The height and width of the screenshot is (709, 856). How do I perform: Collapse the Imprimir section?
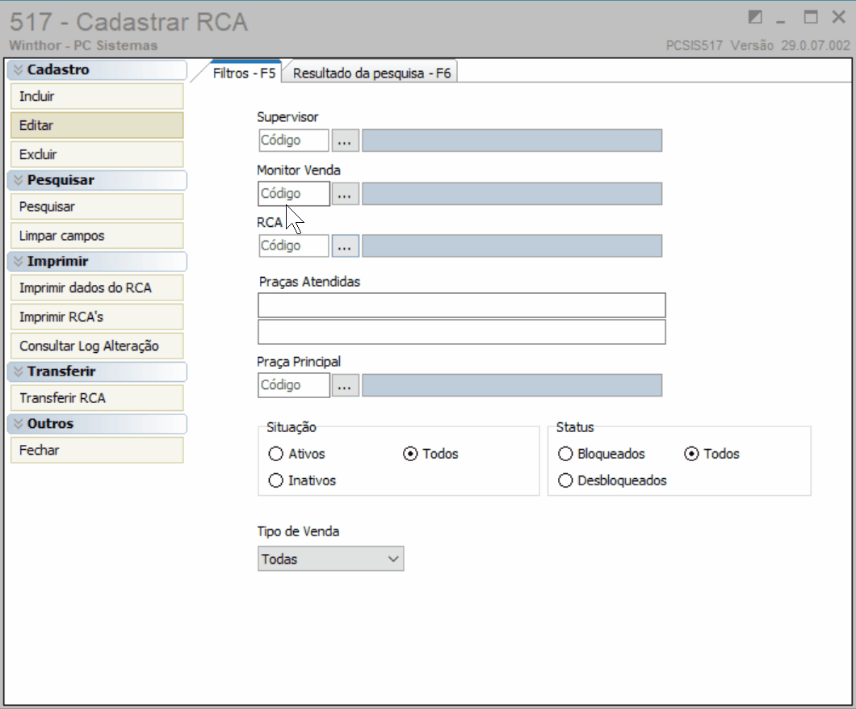[97, 262]
